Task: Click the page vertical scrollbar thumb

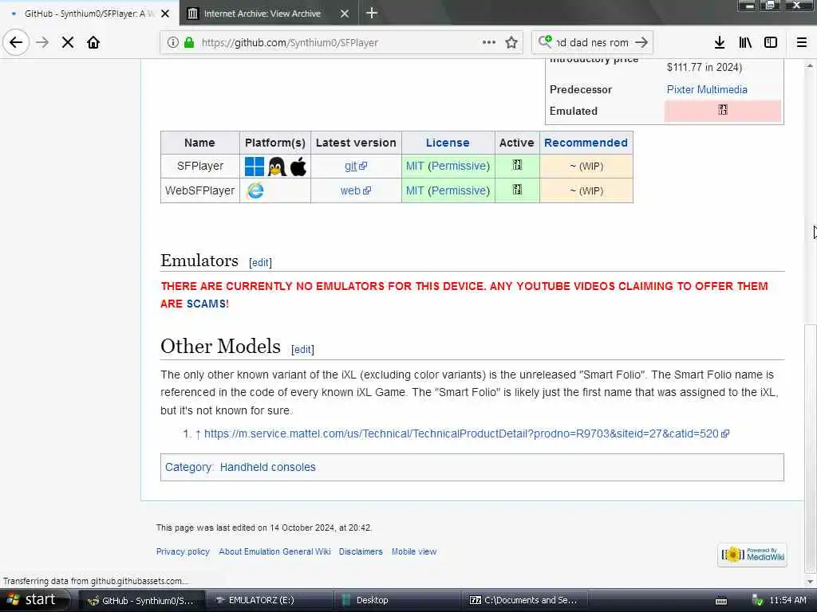Action: [810, 448]
